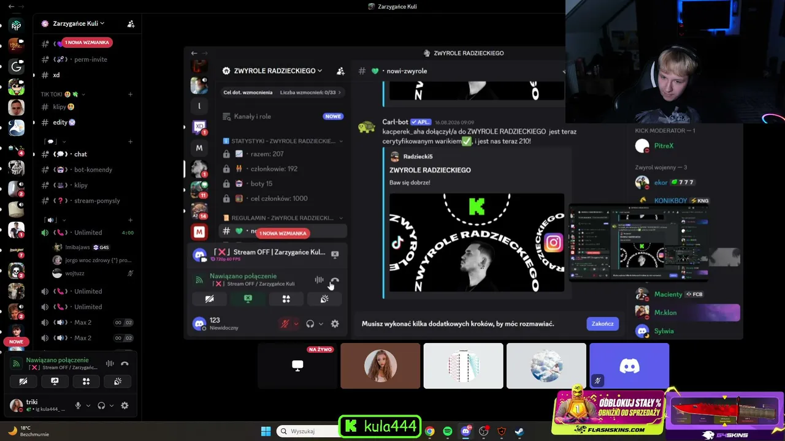This screenshot has height=441, width=785.
Task: Open headphones dropdown arrow beside user 123 in stream
Action: [321, 323]
